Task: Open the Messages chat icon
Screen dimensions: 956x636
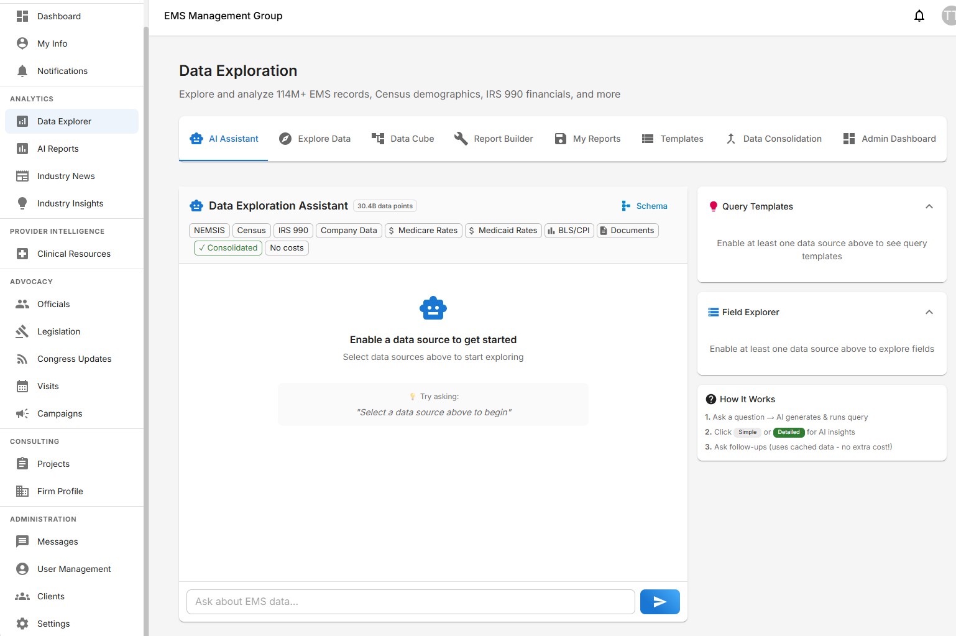Action: click(22, 542)
